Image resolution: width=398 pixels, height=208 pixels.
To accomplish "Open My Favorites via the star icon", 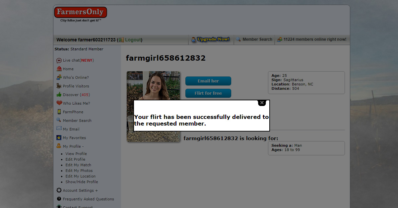I will click(59, 137).
